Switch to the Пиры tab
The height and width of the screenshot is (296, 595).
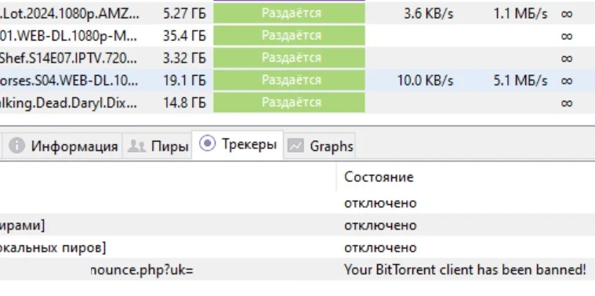point(157,146)
